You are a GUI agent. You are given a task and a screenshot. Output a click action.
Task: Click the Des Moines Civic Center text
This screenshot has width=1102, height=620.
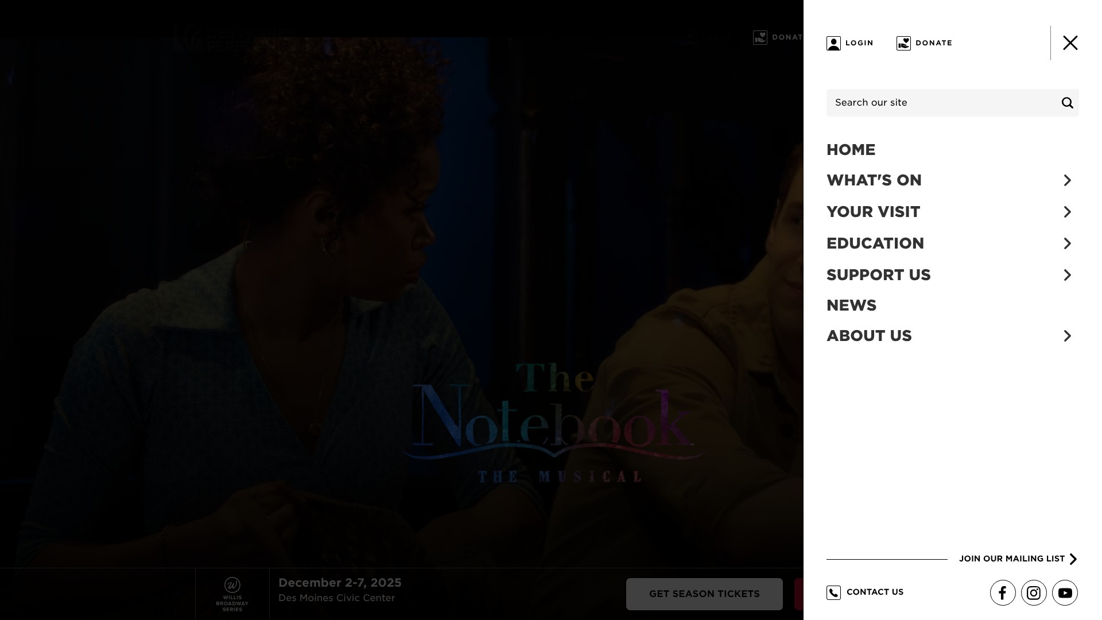[337, 598]
